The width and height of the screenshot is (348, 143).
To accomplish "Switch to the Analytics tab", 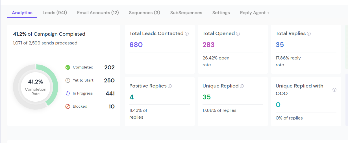I will pyautogui.click(x=22, y=13).
